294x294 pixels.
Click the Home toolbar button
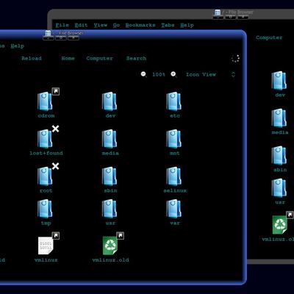click(x=68, y=58)
